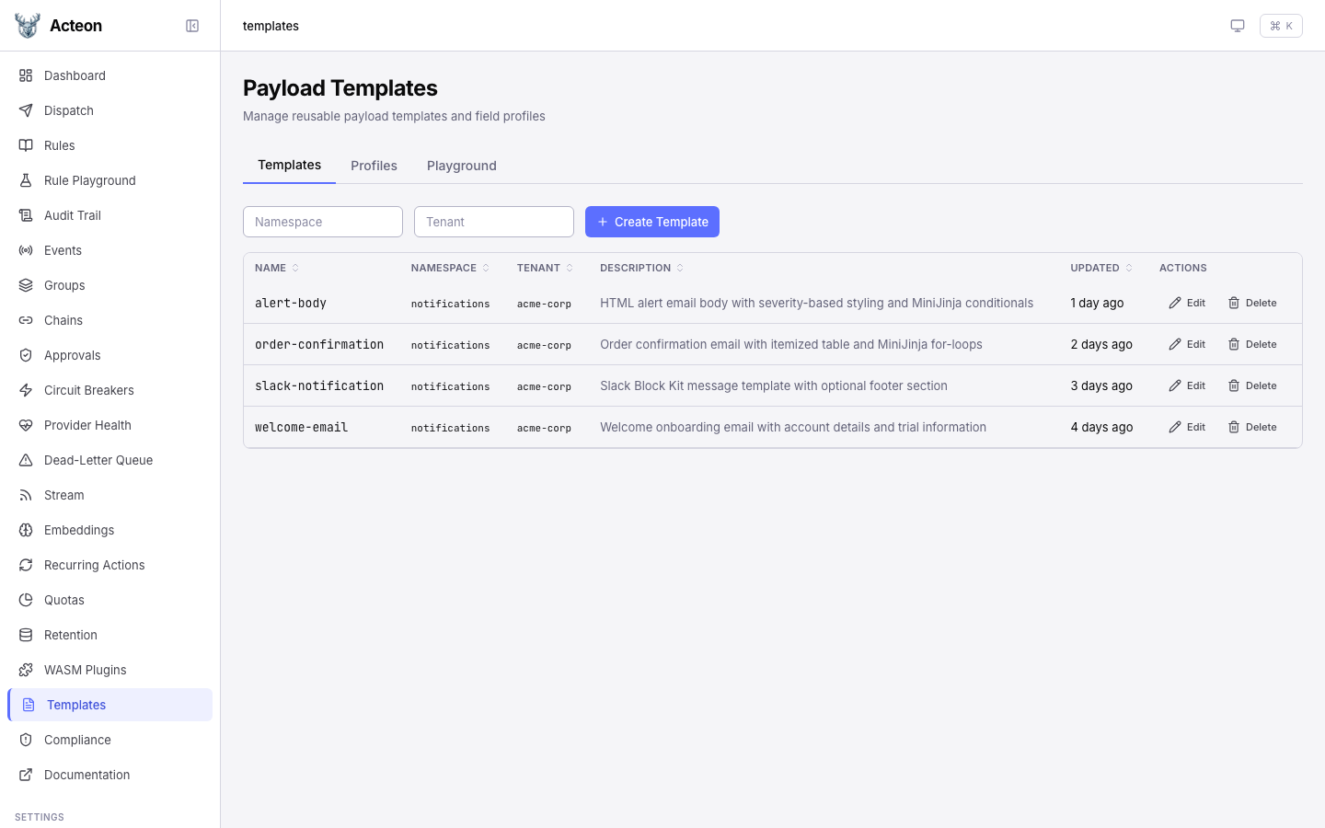Toggle sorting on the NAME column
This screenshot has width=1325, height=828.
click(x=295, y=268)
